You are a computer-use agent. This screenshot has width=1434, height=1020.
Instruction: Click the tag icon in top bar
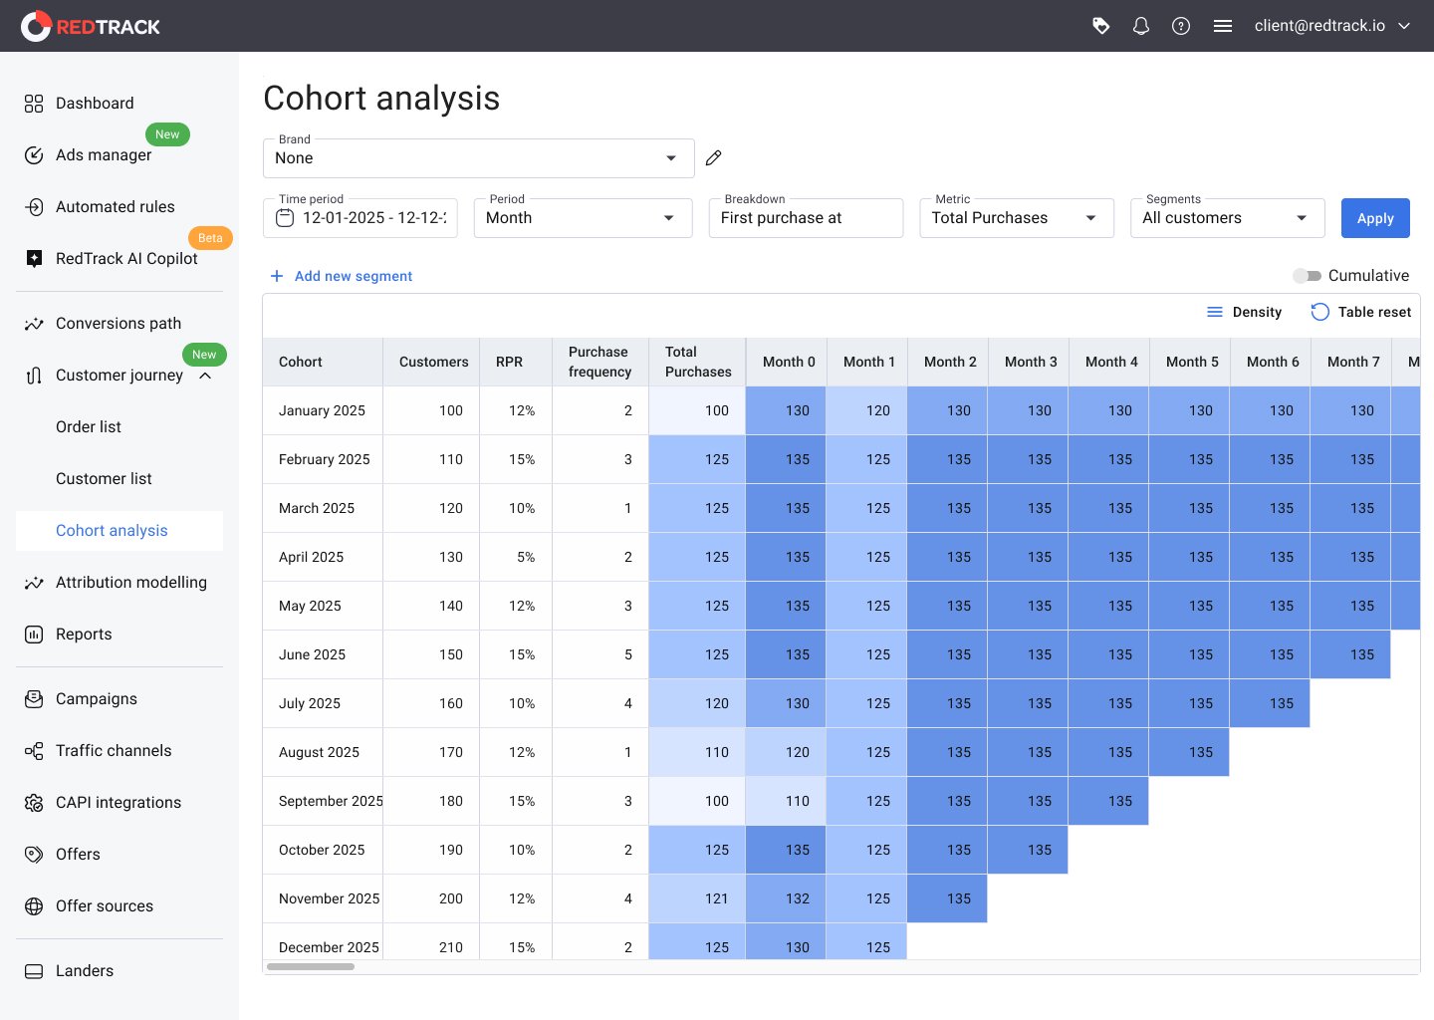pyautogui.click(x=1100, y=26)
